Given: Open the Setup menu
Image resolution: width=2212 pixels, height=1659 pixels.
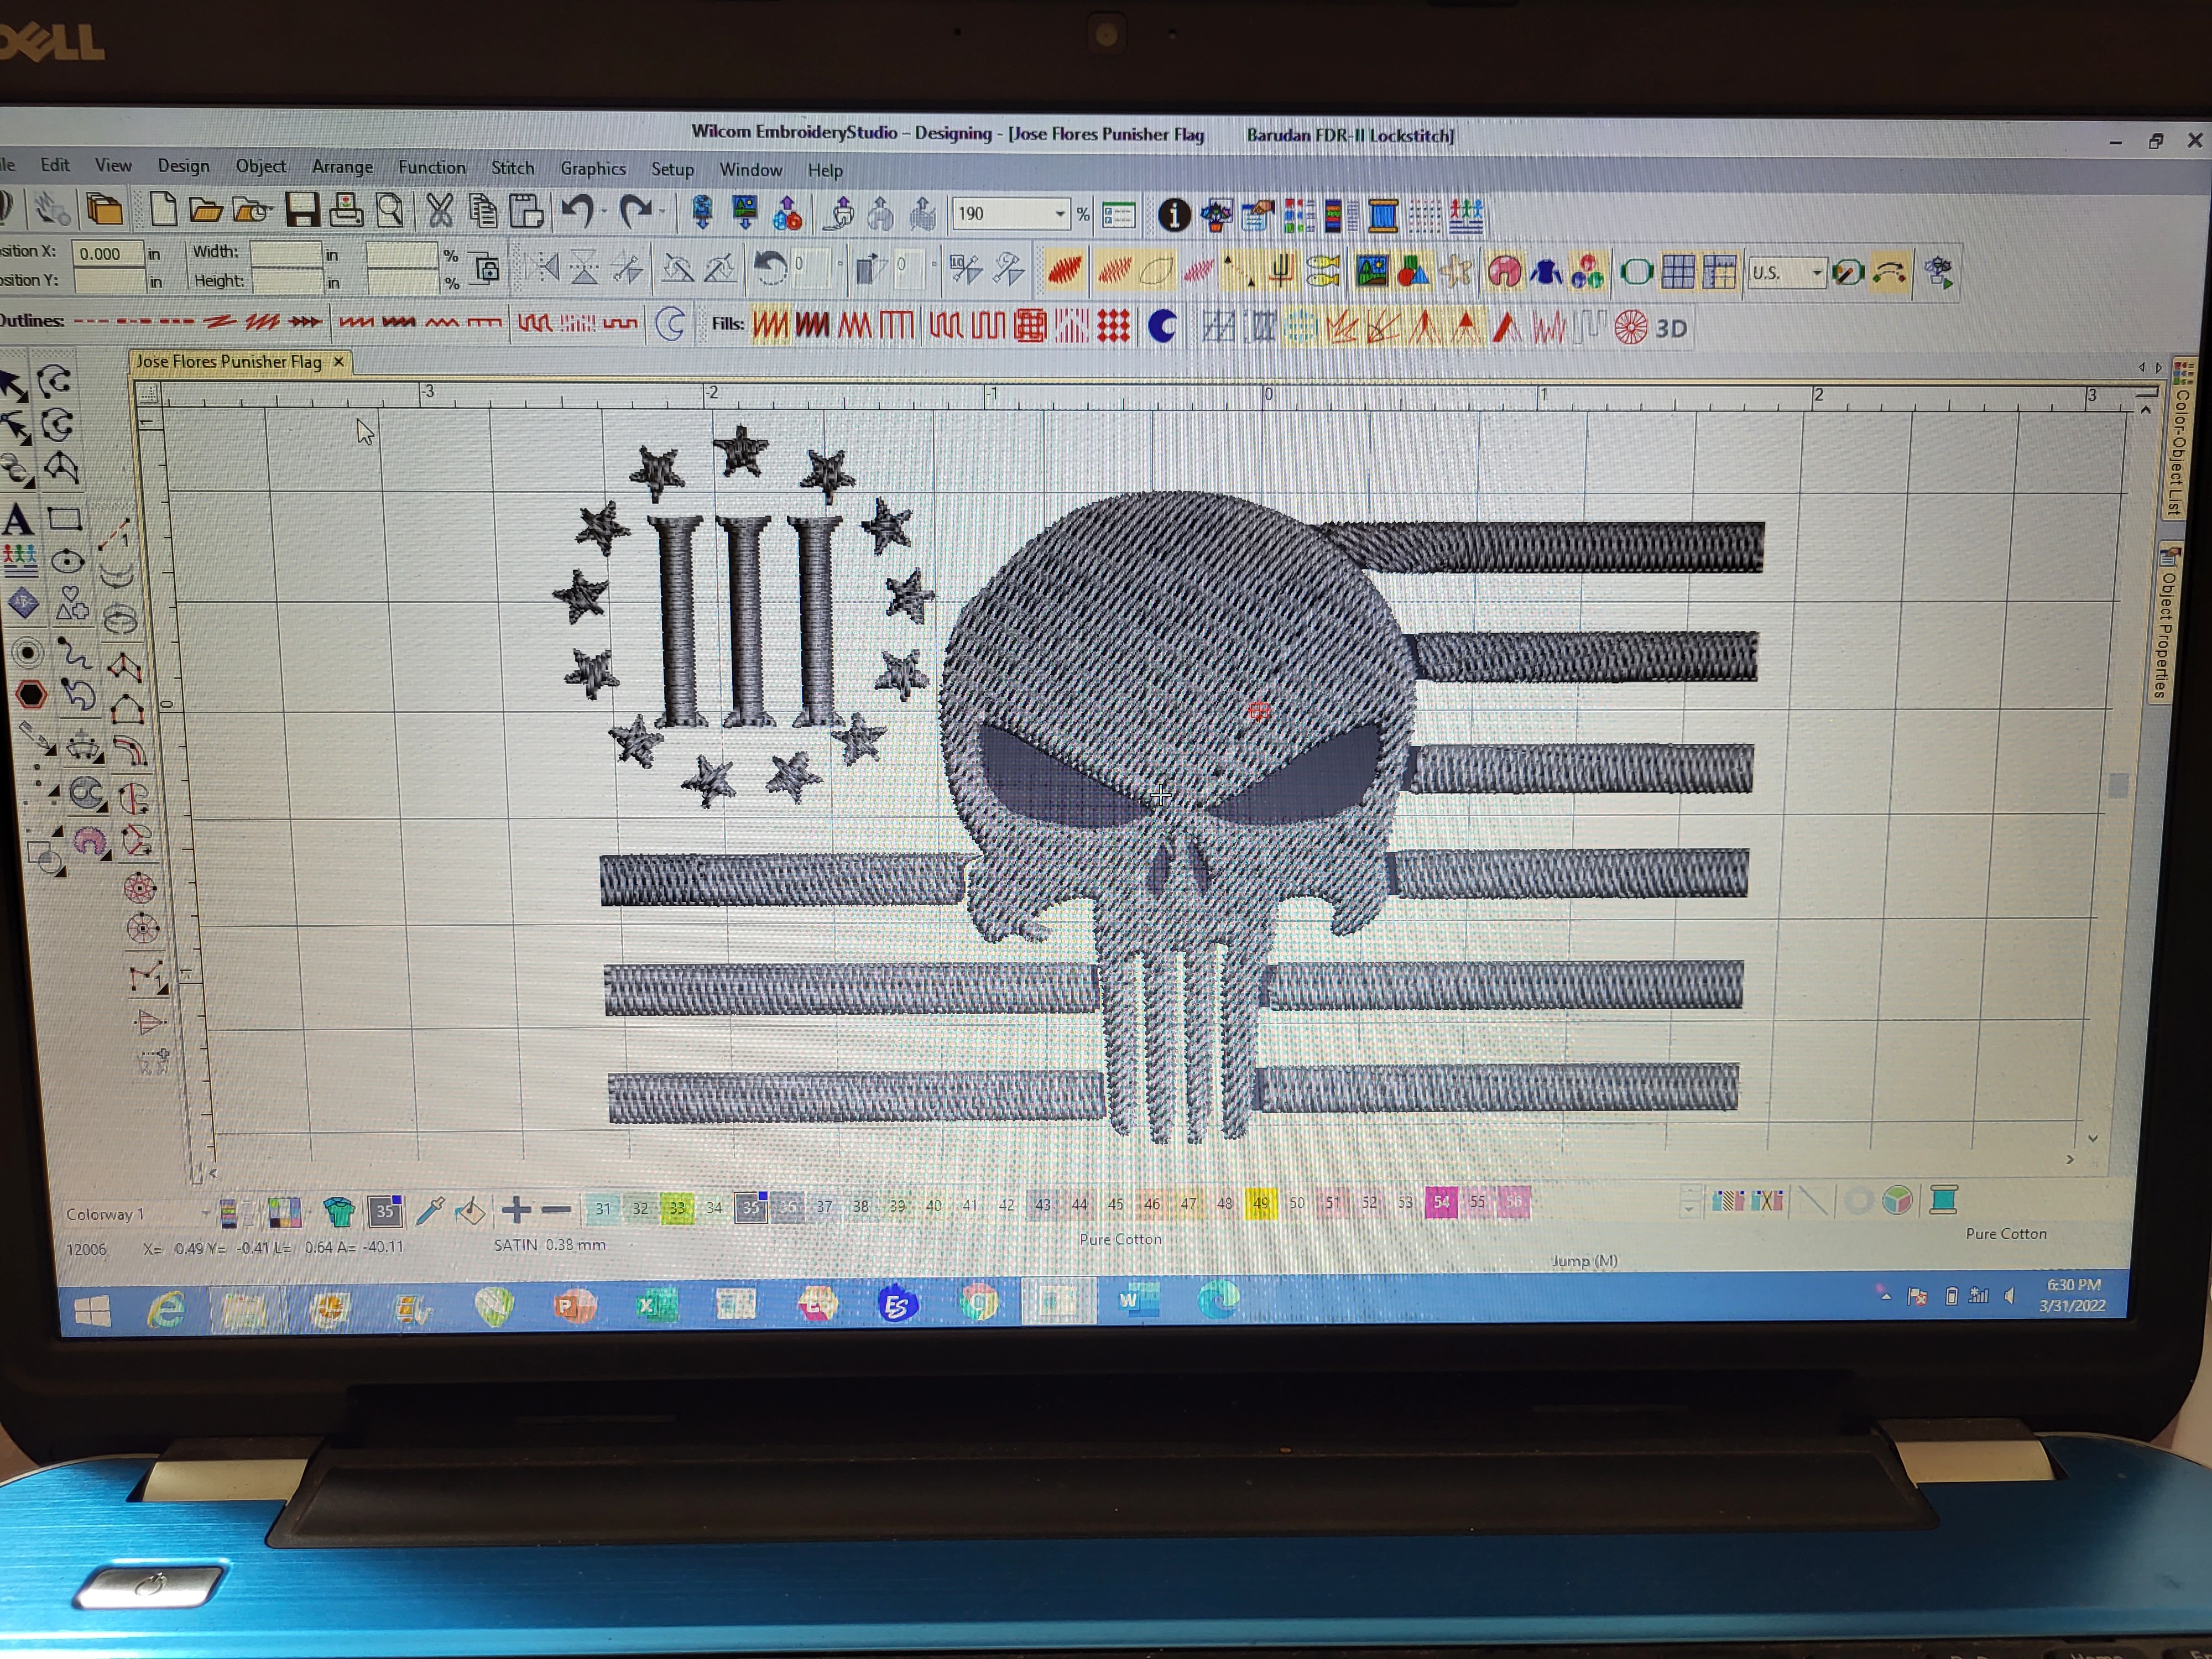Looking at the screenshot, I should click(x=672, y=169).
